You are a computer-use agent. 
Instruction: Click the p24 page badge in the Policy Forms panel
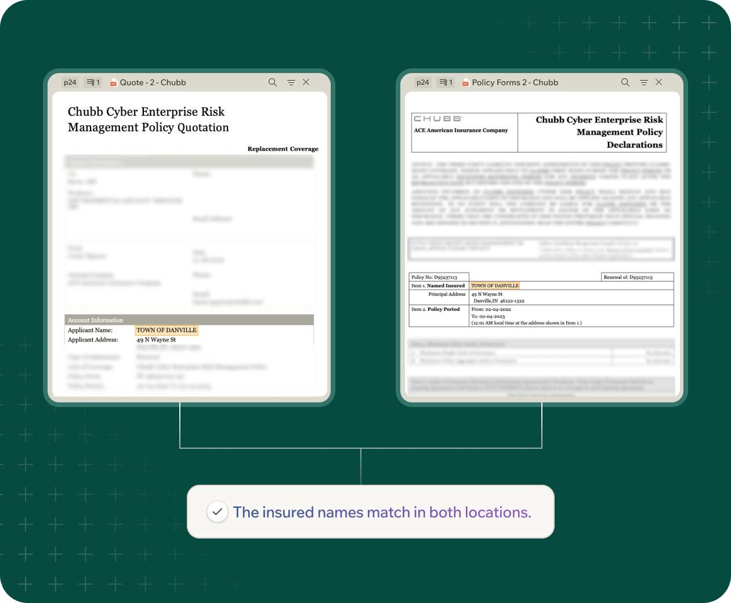[x=423, y=82]
